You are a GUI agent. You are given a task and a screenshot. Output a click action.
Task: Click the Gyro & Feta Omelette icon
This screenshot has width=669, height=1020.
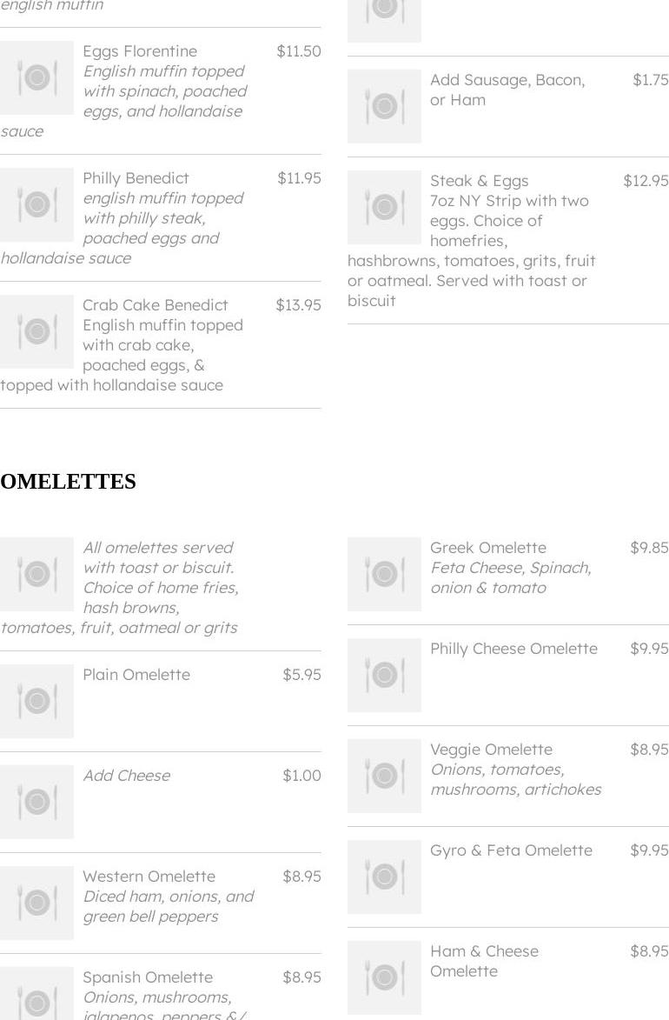pyautogui.click(x=384, y=877)
